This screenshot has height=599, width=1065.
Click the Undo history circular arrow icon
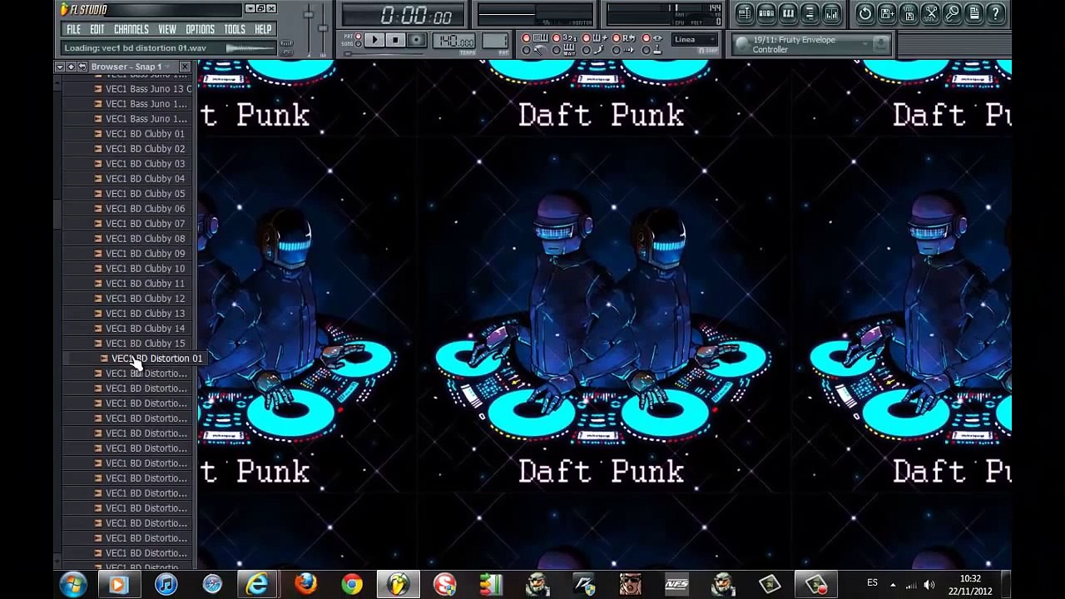[x=864, y=12]
